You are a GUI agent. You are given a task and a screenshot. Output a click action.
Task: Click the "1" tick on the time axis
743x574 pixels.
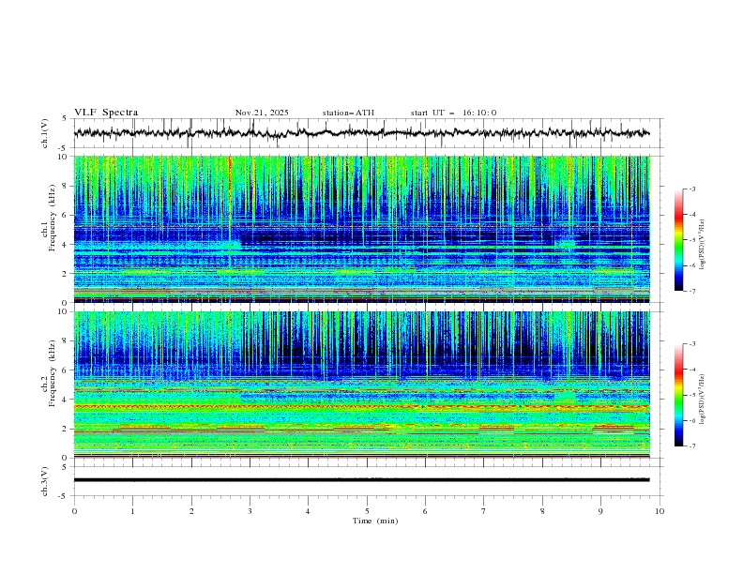point(132,511)
